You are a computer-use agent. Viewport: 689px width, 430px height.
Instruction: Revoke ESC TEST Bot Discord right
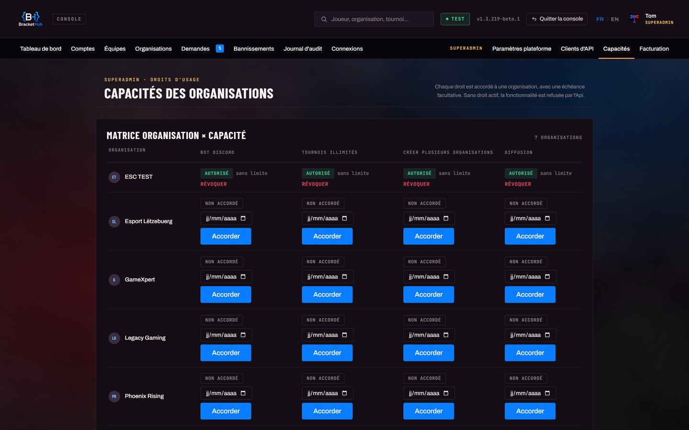pyautogui.click(x=213, y=184)
